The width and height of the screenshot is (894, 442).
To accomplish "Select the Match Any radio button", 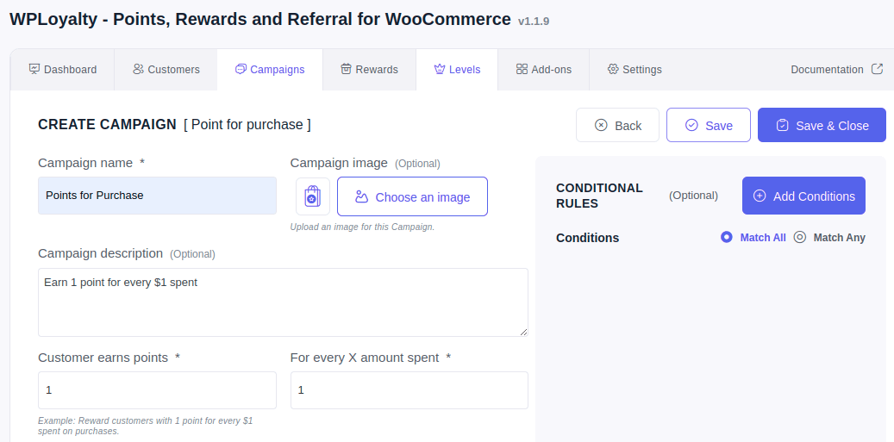I will 800,237.
